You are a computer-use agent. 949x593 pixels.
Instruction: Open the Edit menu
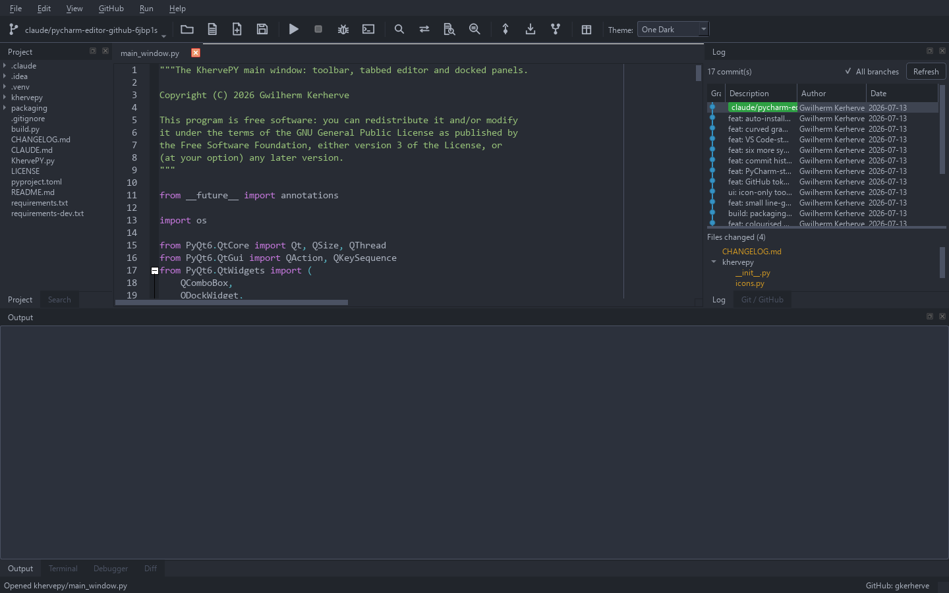coord(44,8)
